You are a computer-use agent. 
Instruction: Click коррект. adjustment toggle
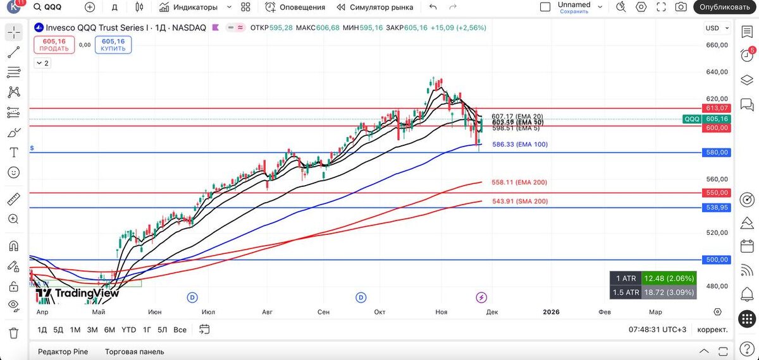pos(712,330)
